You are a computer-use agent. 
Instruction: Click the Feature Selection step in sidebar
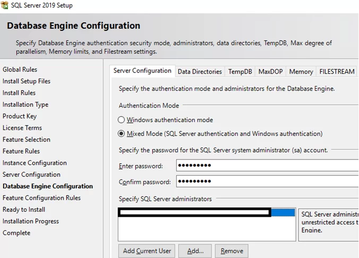(x=27, y=139)
